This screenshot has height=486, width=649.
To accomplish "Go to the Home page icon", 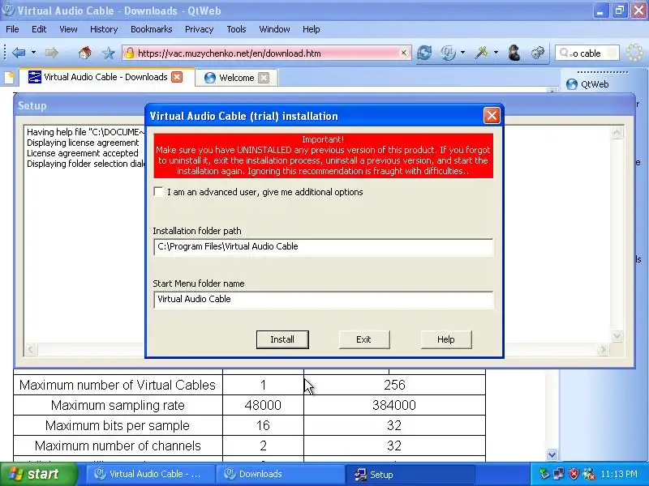I will click(85, 53).
